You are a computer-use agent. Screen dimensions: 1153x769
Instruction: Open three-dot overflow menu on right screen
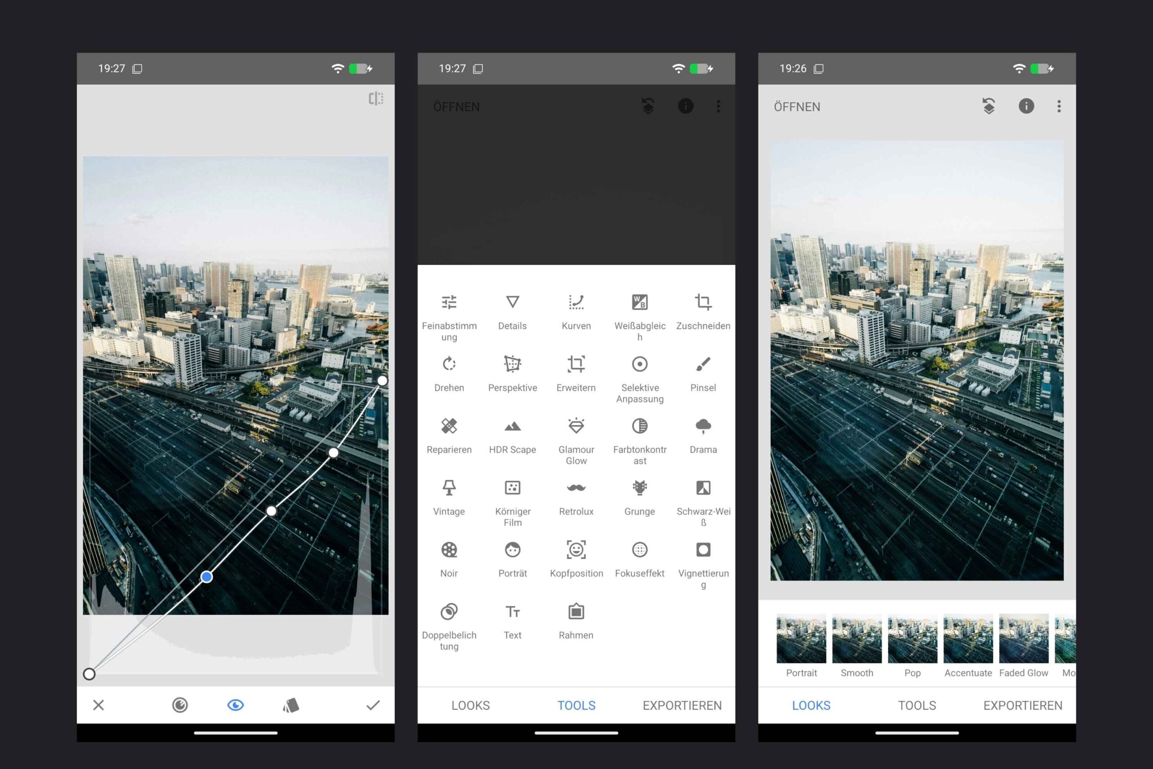click(1059, 106)
